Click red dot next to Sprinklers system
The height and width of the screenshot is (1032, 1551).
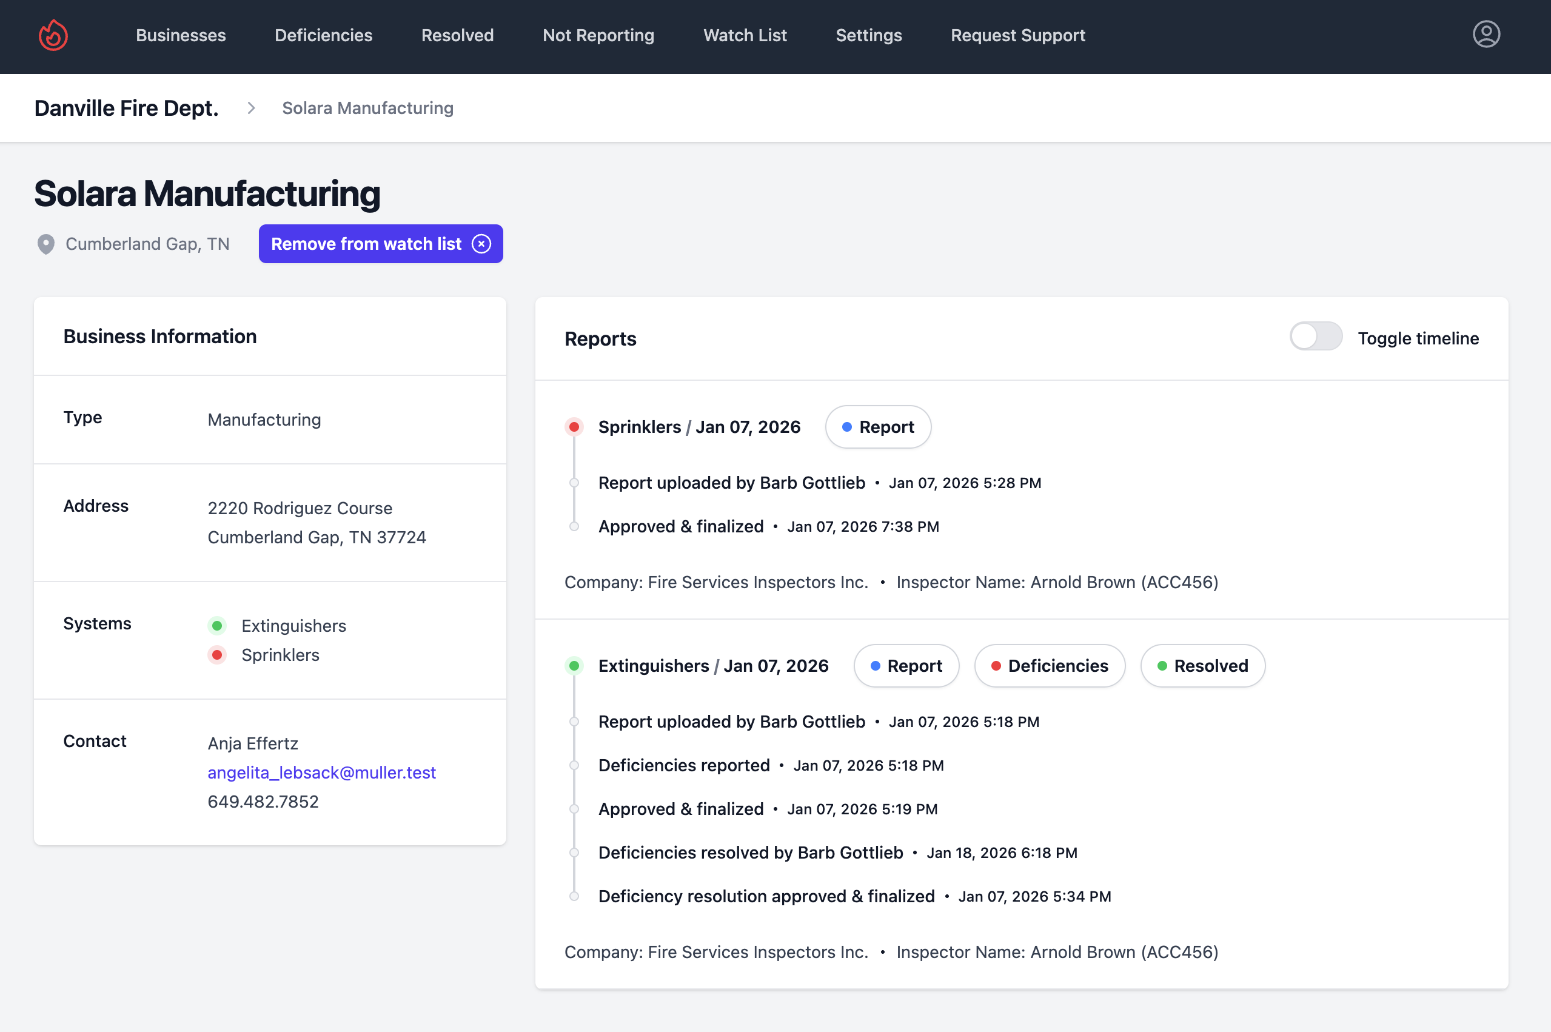click(x=216, y=655)
